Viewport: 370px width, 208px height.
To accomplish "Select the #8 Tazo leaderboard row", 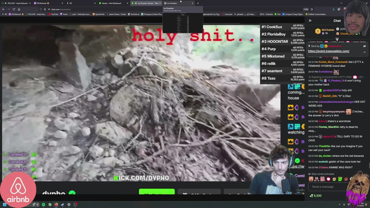I will pyautogui.click(x=282, y=78).
